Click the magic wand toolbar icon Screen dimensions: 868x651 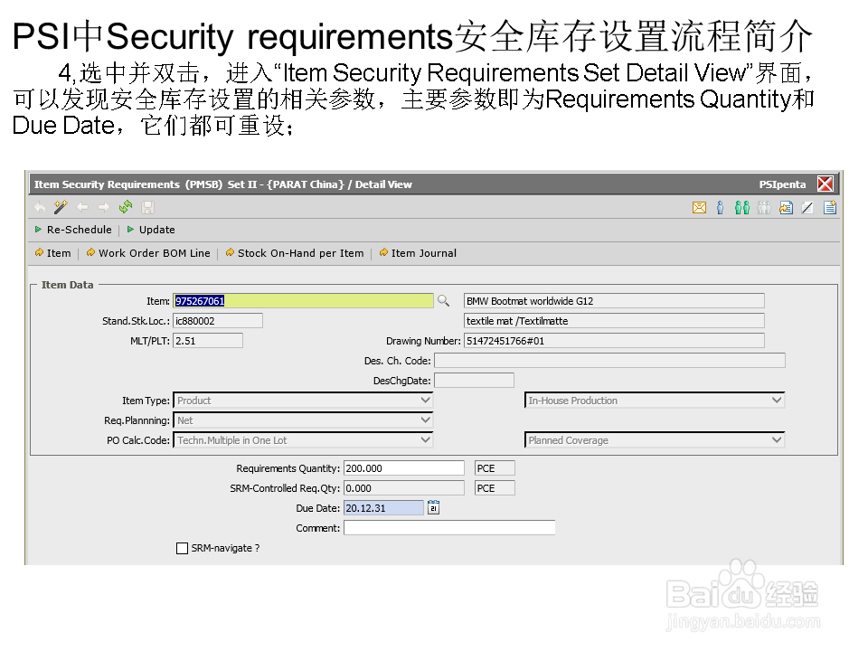coord(61,208)
